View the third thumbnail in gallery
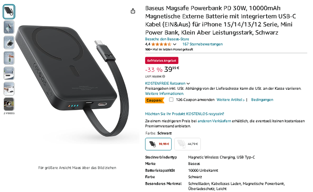The width and height of the screenshot is (313, 192). click(x=9, y=42)
